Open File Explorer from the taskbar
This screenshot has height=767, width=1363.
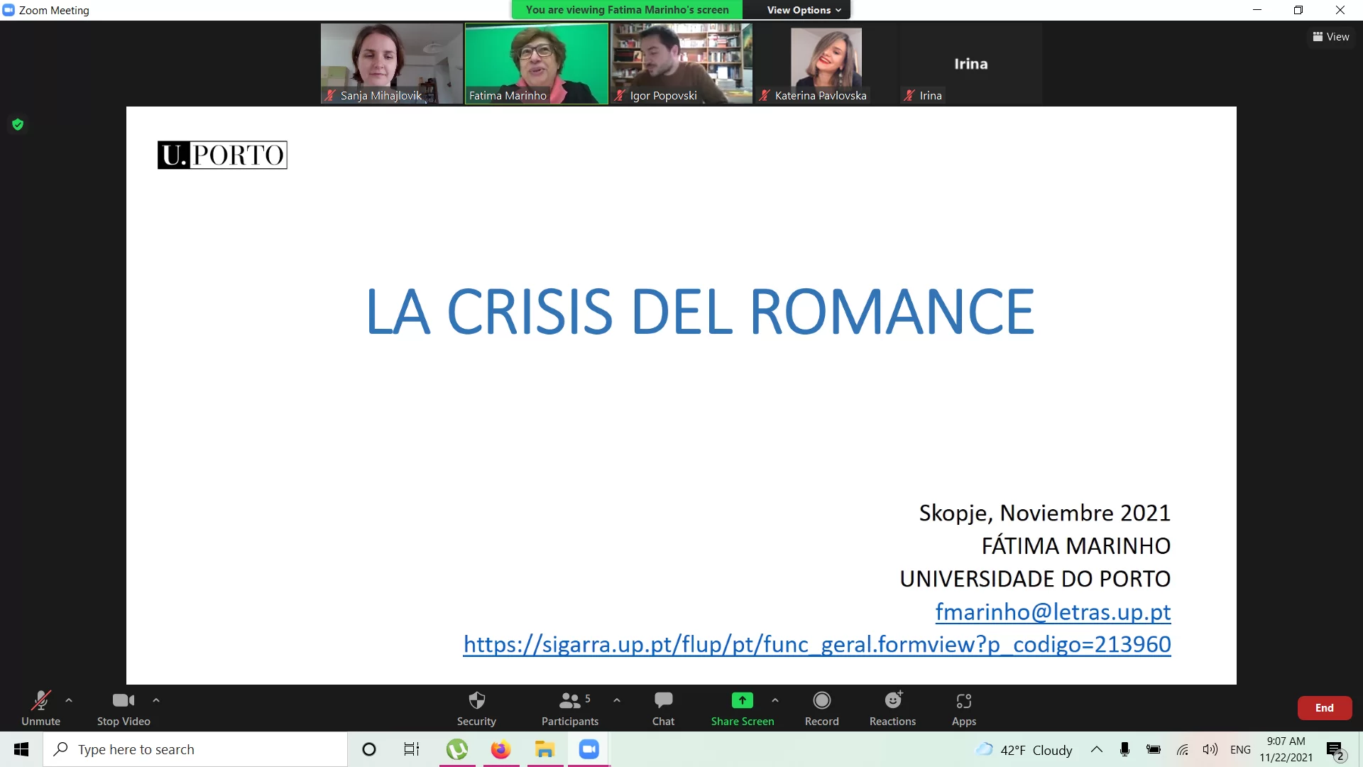click(x=544, y=749)
